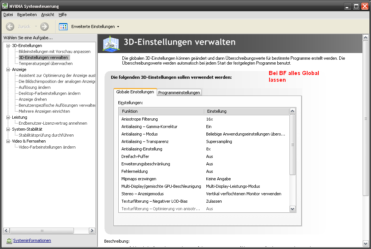Select the Dreifach-Puffer row
371x249 pixels.
204,156
